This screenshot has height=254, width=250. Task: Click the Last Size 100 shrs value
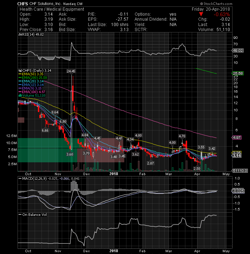pyautogui.click(x=120, y=25)
